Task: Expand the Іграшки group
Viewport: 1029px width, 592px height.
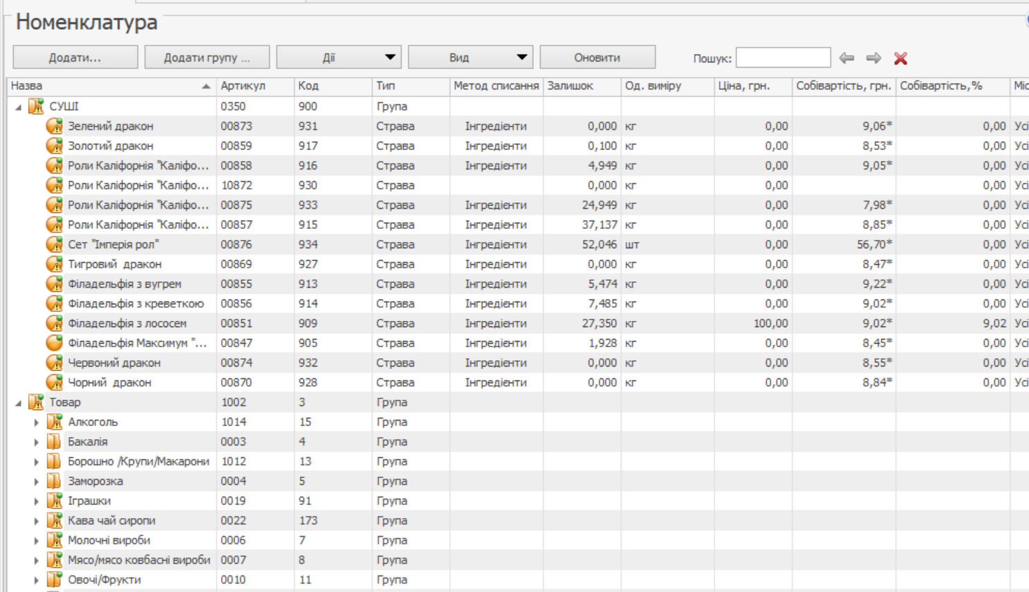Action: click(x=37, y=501)
